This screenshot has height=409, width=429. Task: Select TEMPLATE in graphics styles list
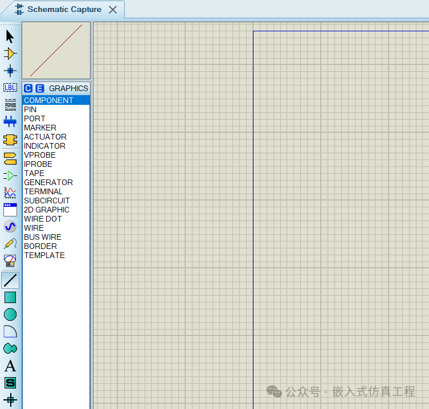(x=44, y=255)
